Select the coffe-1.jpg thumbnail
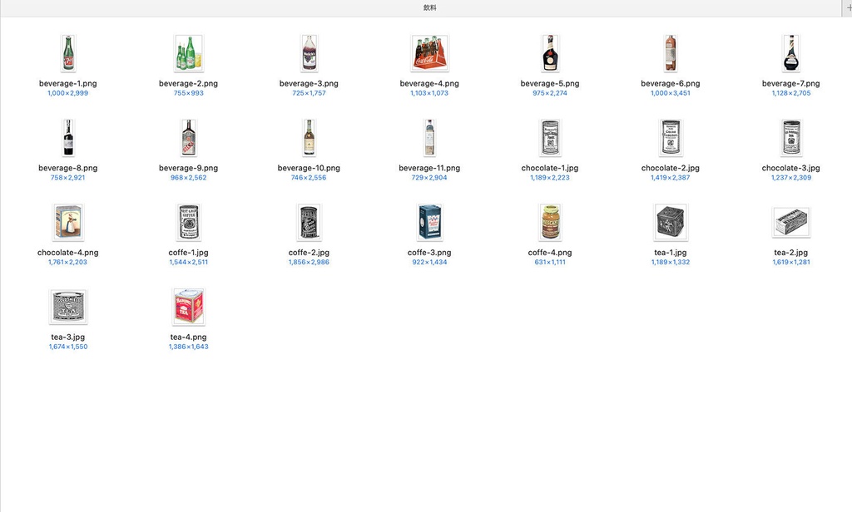This screenshot has height=512, width=852. (189, 222)
